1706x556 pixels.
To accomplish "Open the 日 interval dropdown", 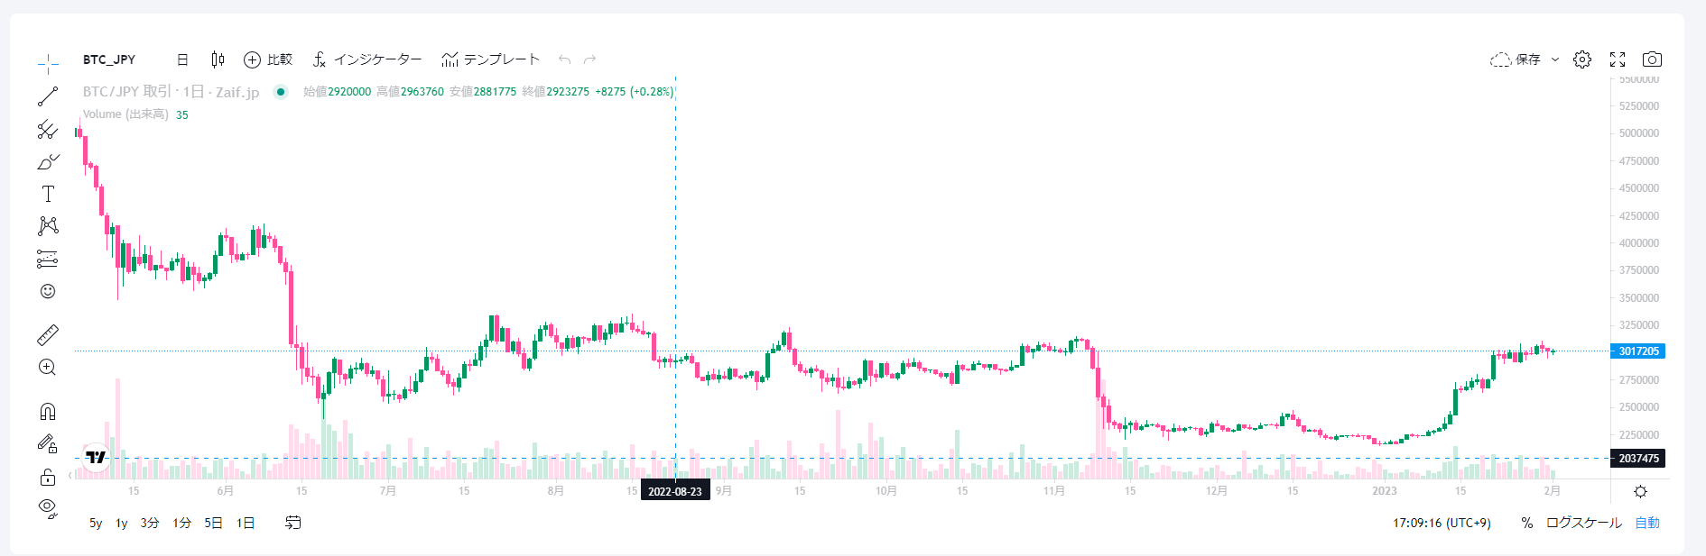I will pos(182,59).
